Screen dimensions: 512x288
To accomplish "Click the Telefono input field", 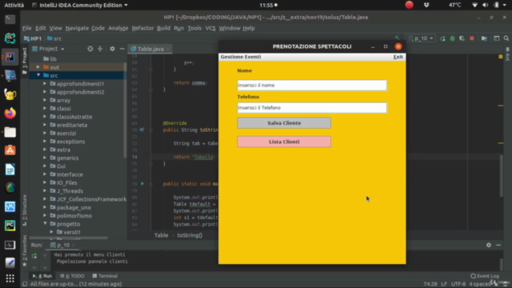I will point(312,108).
